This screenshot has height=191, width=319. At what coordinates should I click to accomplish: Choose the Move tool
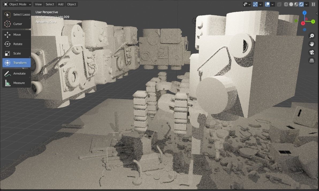pos(17,35)
